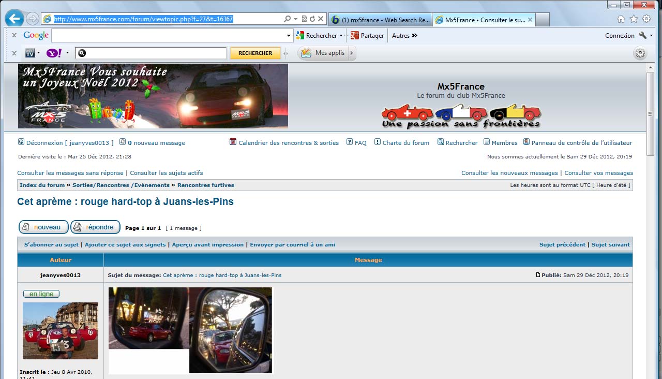The image size is (662, 379).
Task: Click Ajouter ce sujet aux signets
Action: click(x=125, y=244)
